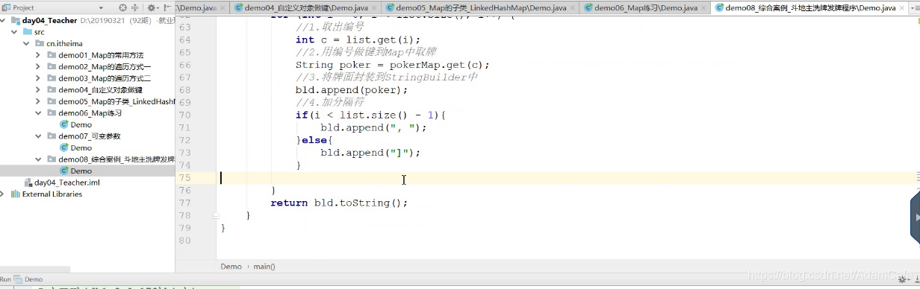Viewport: 920px width, 289px height.
Task: Select demo01_Map的常用方法 package row
Action: pyautogui.click(x=87, y=55)
